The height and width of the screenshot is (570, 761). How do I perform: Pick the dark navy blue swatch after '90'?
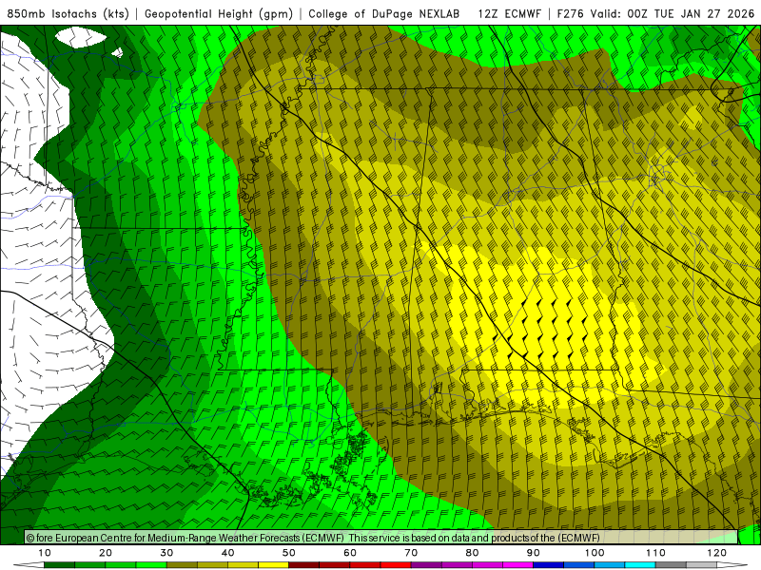click(549, 565)
